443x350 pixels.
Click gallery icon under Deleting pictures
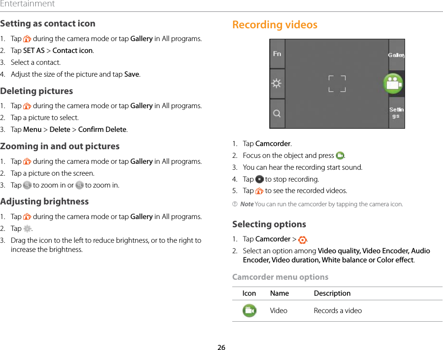(27, 106)
